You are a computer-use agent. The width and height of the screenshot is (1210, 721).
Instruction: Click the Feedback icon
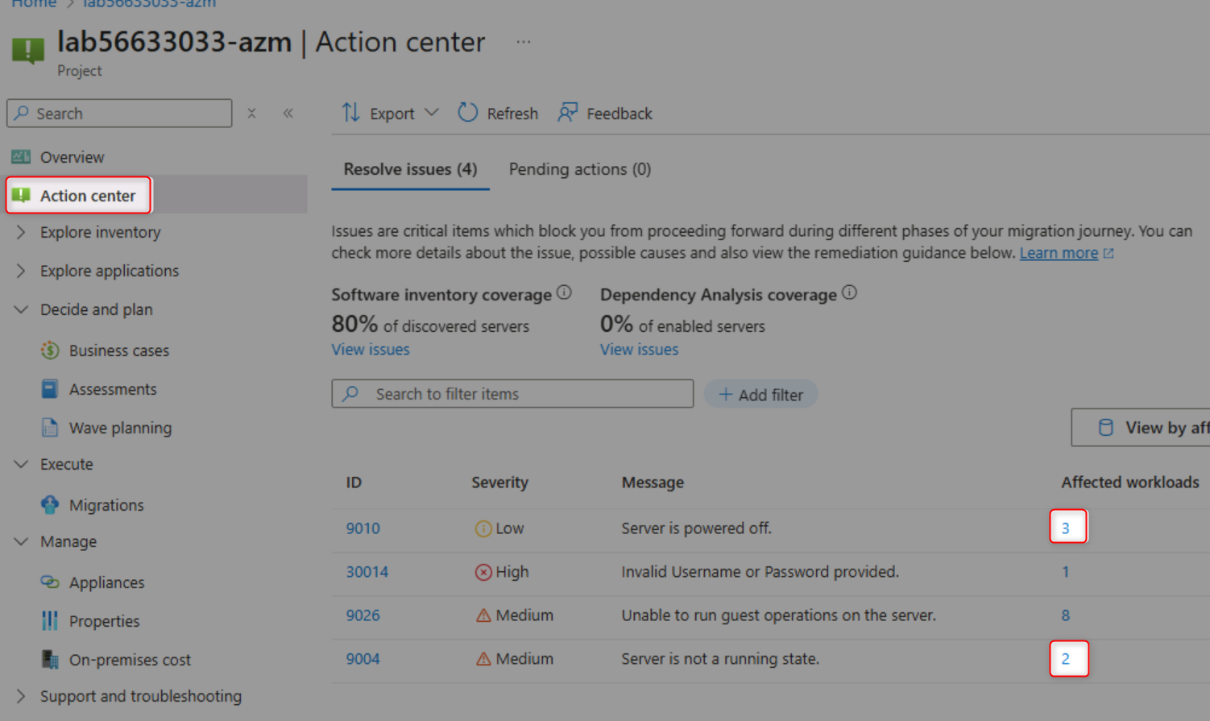[568, 113]
